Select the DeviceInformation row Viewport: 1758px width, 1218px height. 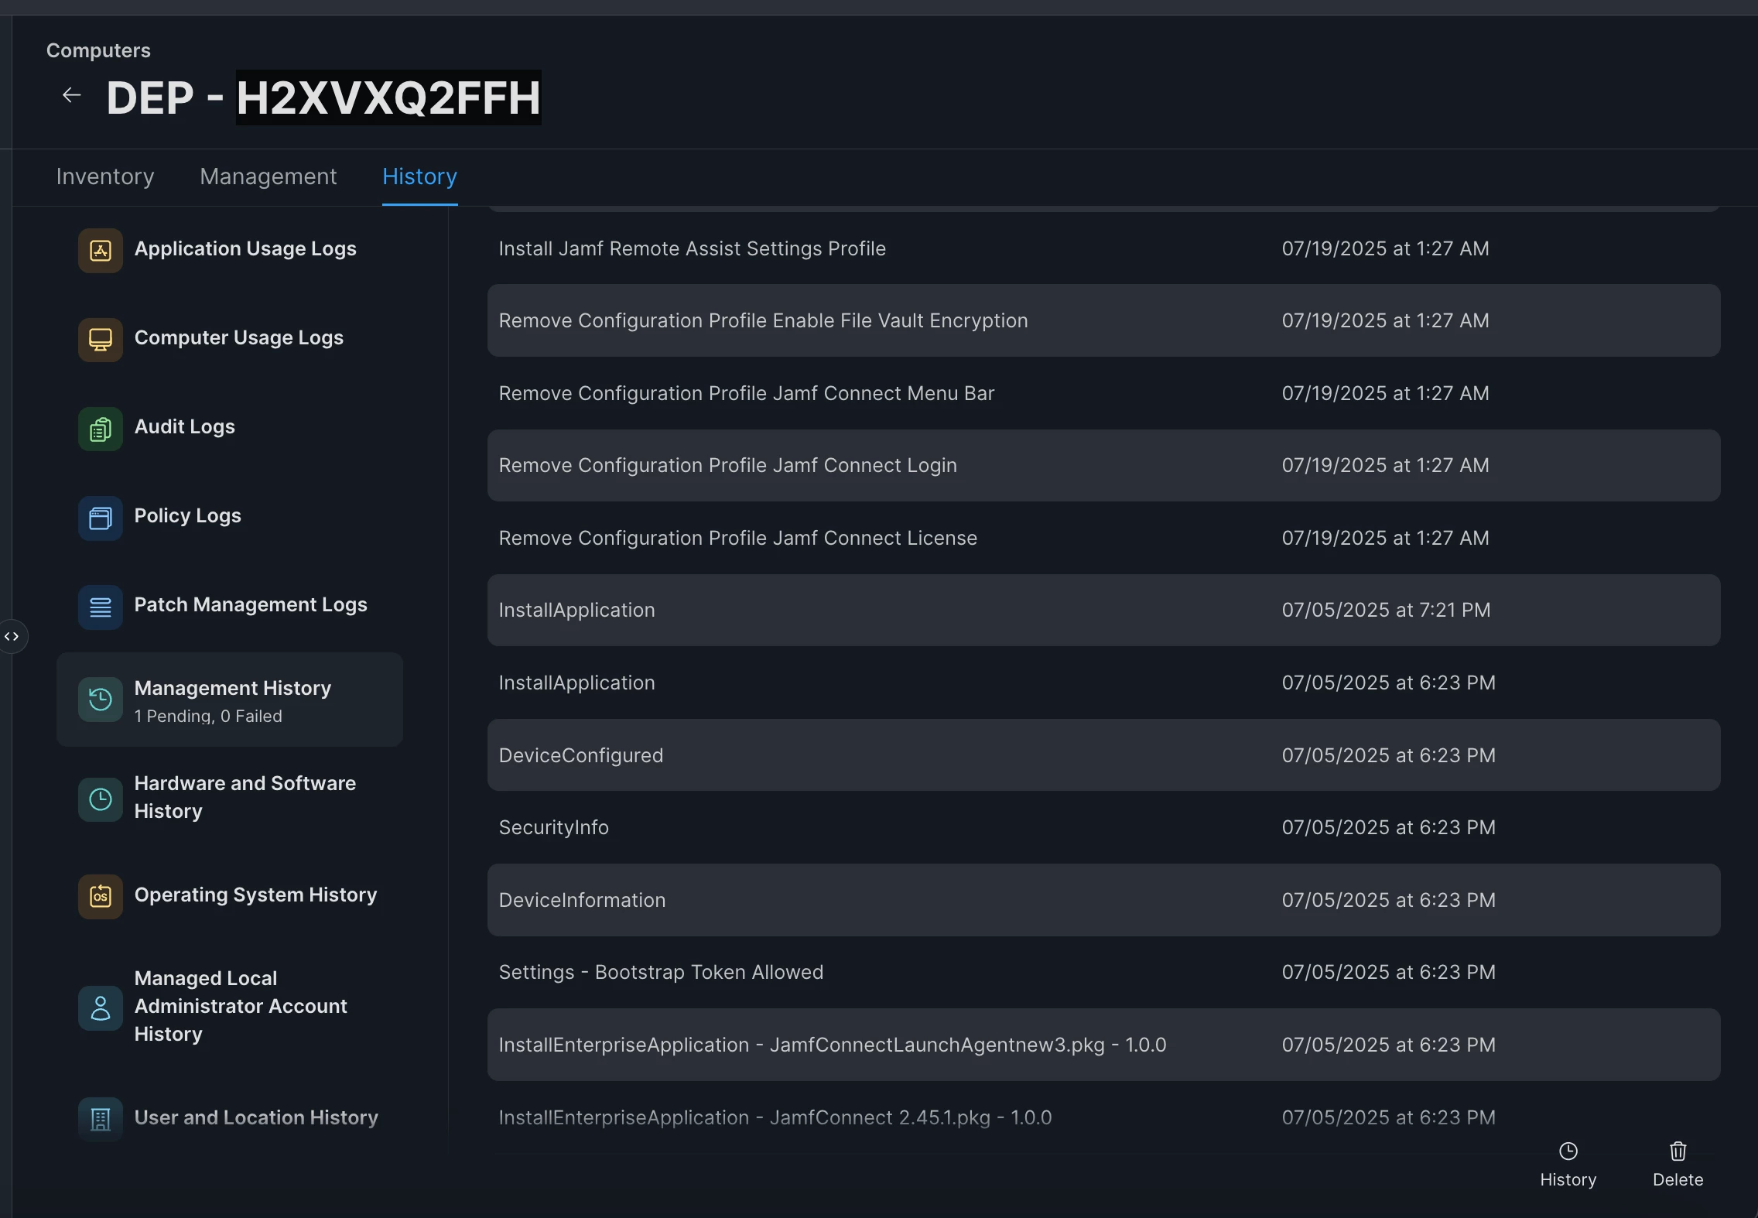[x=1103, y=900]
